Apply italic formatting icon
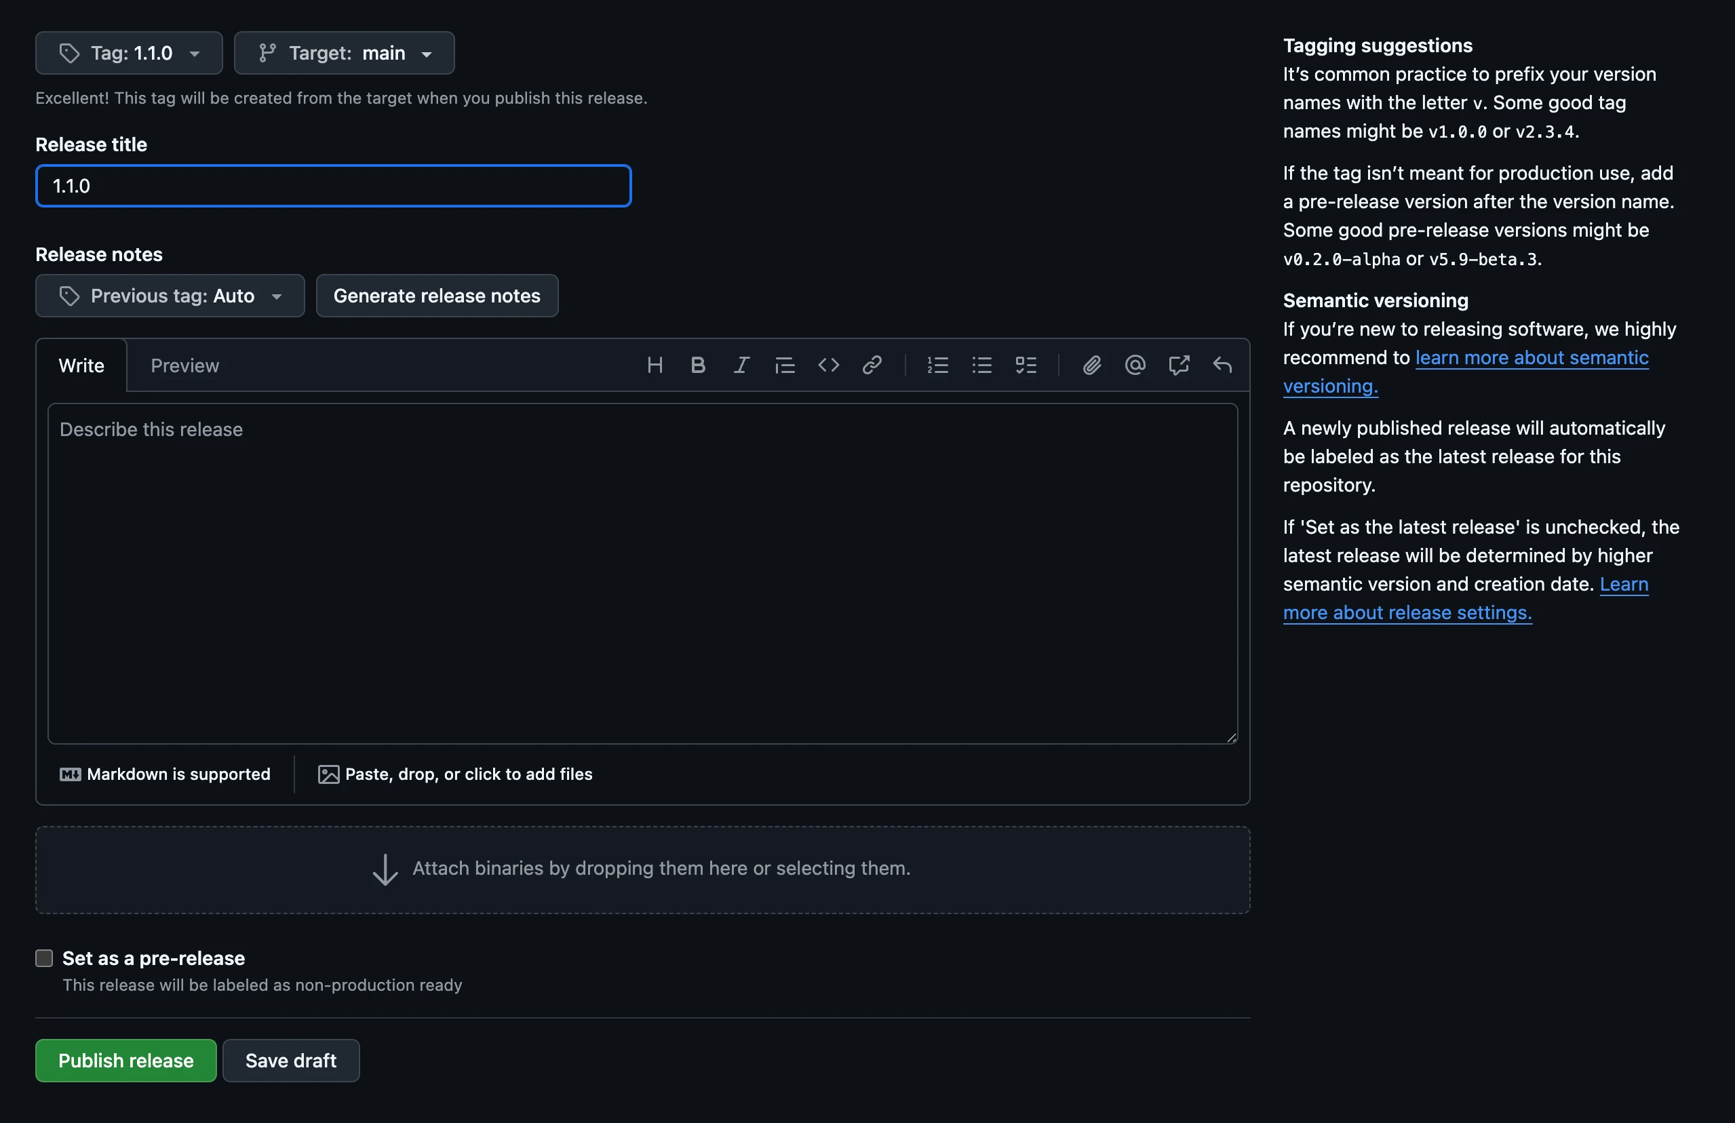This screenshot has height=1123, width=1735. [x=741, y=365]
